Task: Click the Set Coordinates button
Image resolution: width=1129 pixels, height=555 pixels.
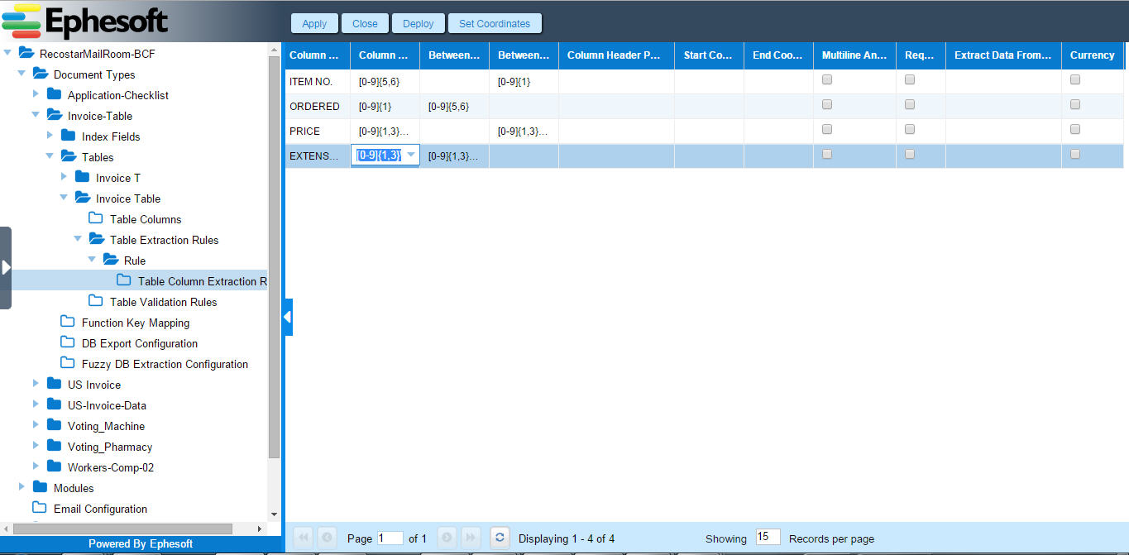Action: [x=495, y=23]
